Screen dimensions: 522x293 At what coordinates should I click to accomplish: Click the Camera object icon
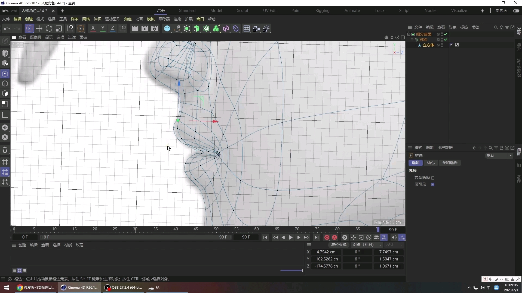[256, 29]
